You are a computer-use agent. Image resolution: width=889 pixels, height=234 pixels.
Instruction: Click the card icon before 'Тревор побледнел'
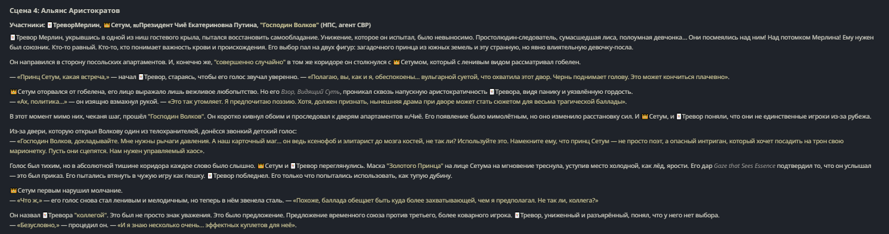pos(209,176)
